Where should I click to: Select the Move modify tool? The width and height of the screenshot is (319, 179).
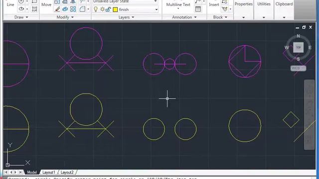46,4
